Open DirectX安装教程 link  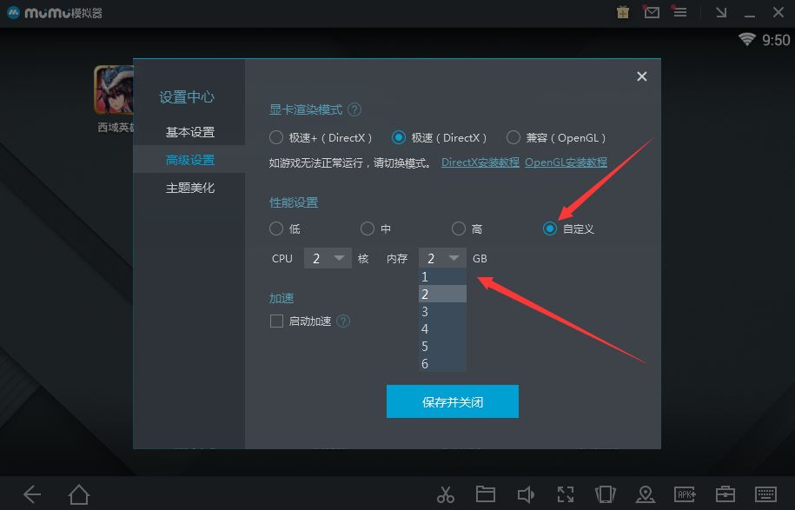click(480, 162)
